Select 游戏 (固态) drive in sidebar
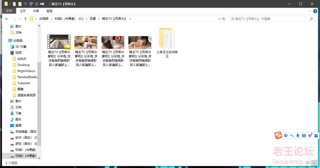 pos(26,144)
